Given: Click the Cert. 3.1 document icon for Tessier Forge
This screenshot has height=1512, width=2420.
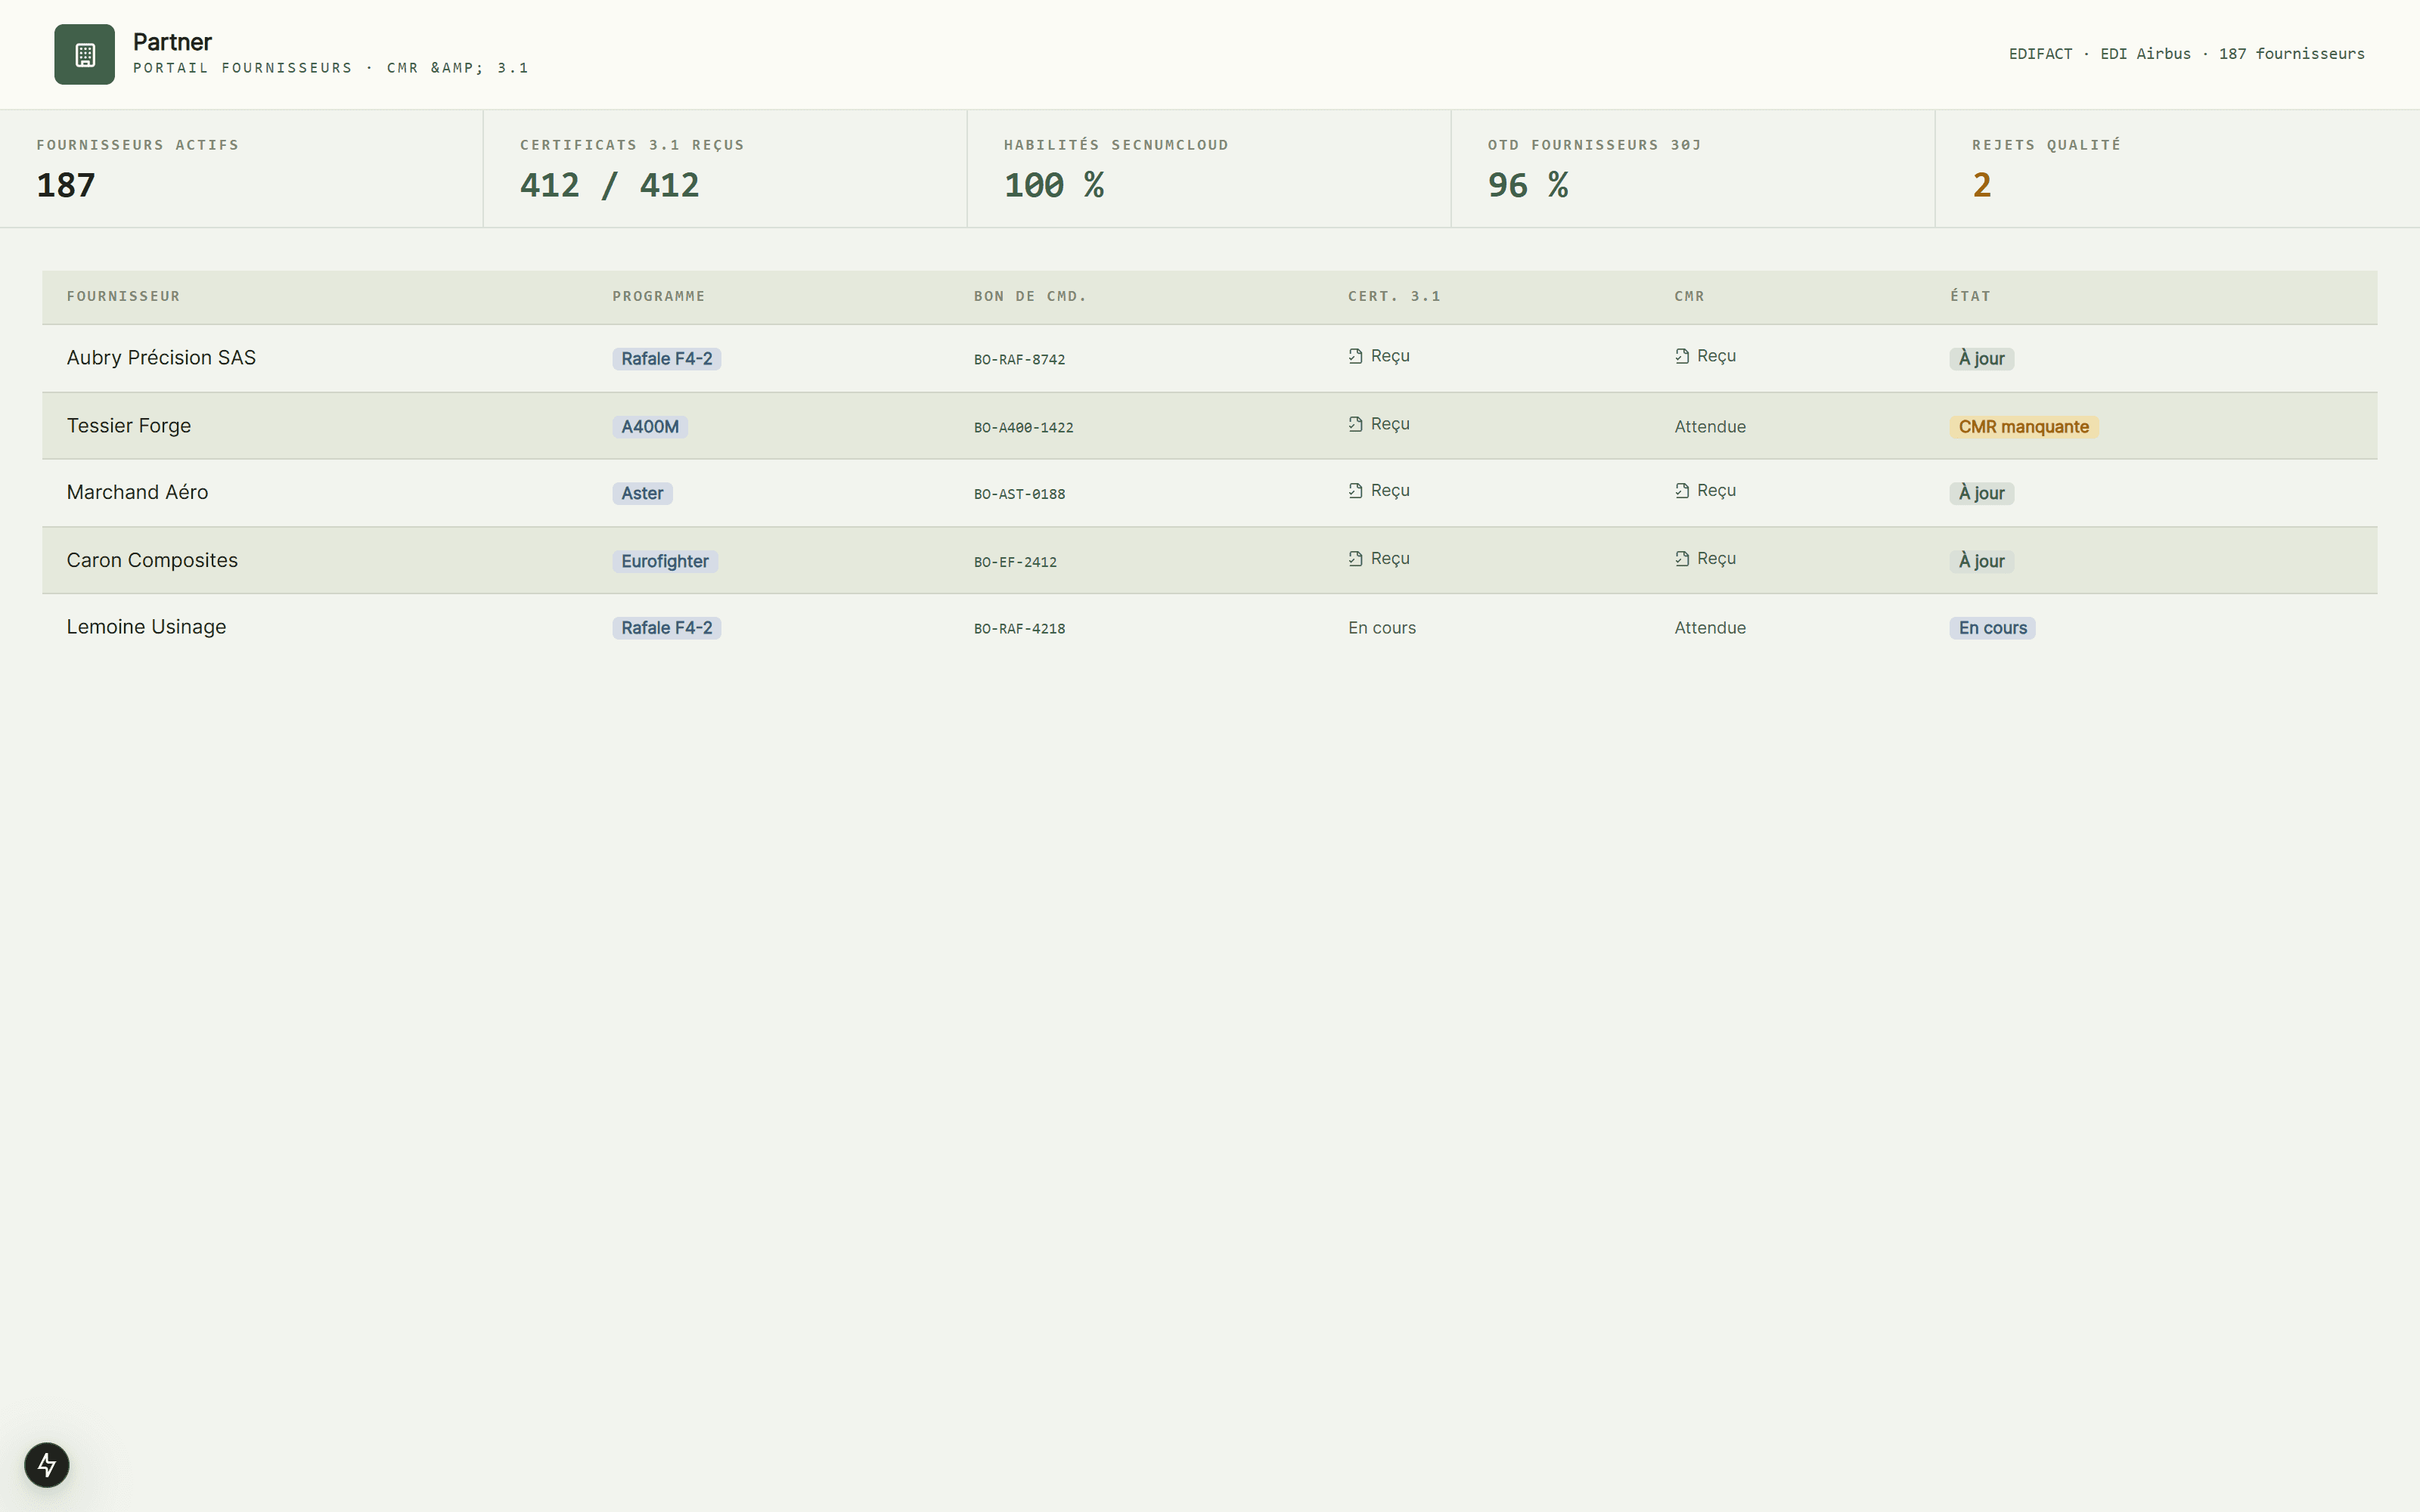Looking at the screenshot, I should (x=1355, y=424).
